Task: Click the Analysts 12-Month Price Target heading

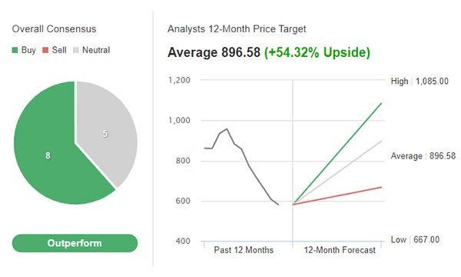Action: tap(237, 28)
